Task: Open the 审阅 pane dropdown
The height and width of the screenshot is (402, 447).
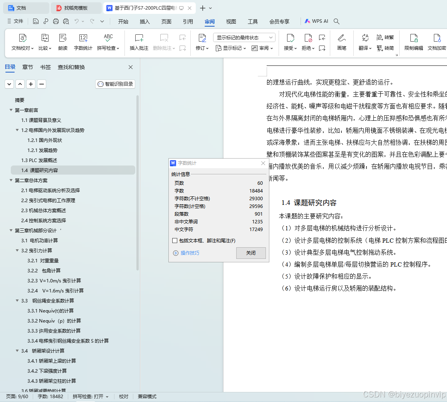Action: click(262, 48)
